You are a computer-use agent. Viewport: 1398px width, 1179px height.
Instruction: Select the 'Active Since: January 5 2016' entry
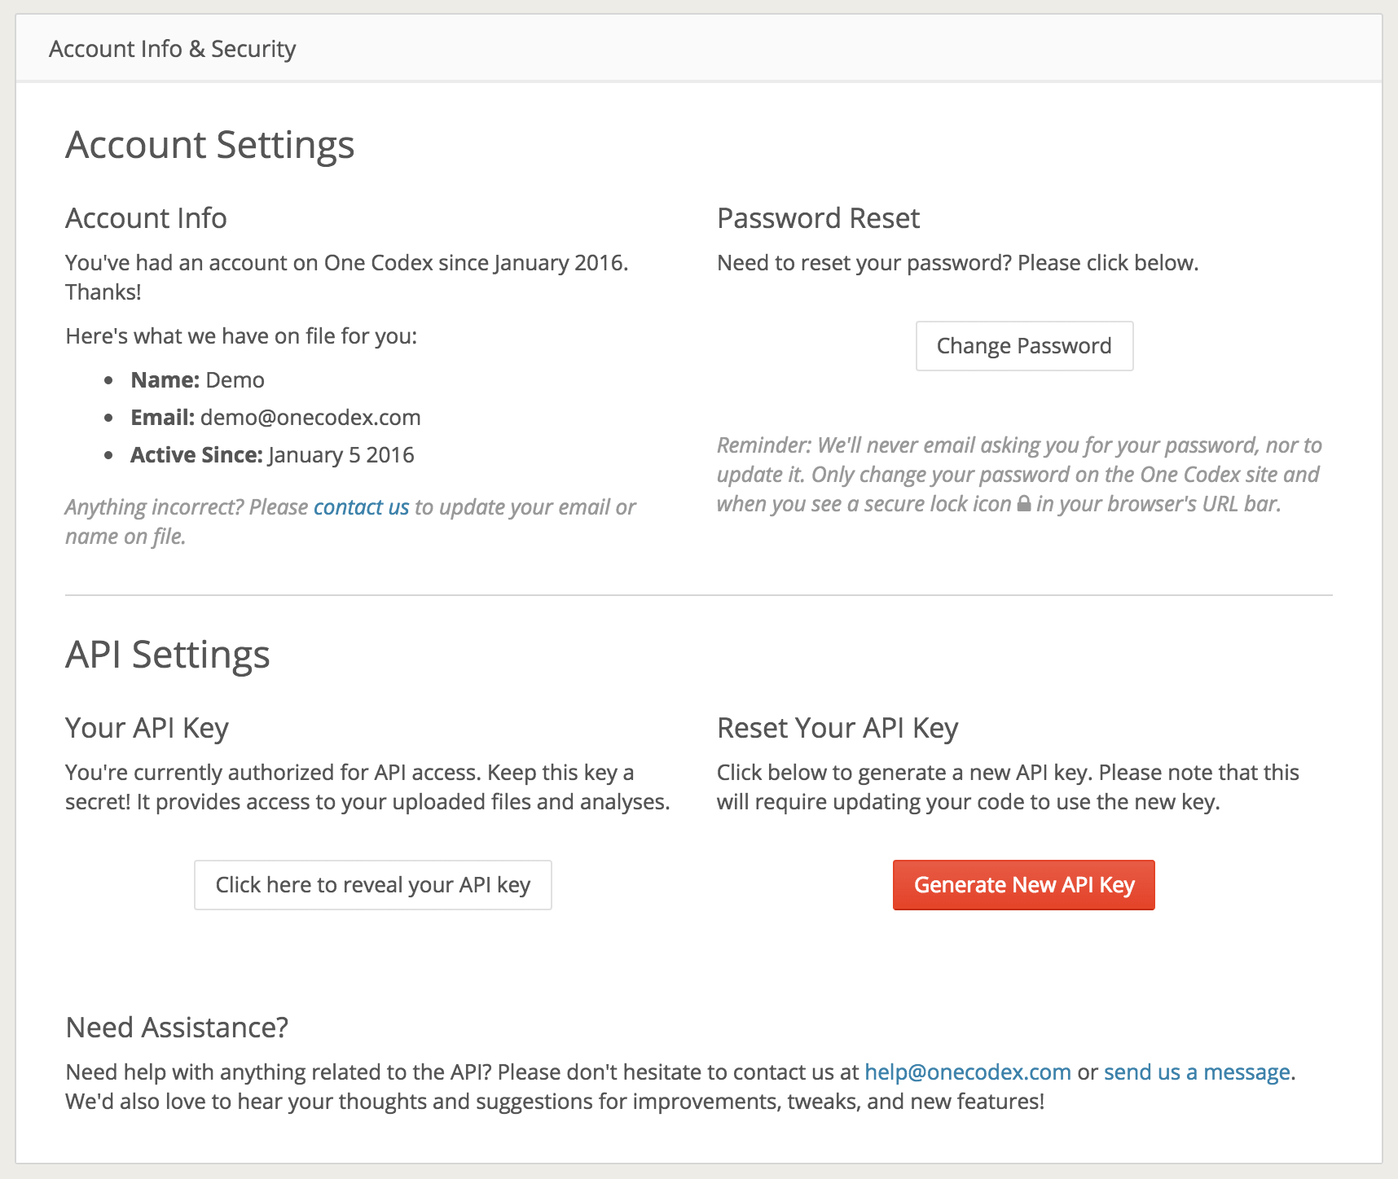[272, 455]
